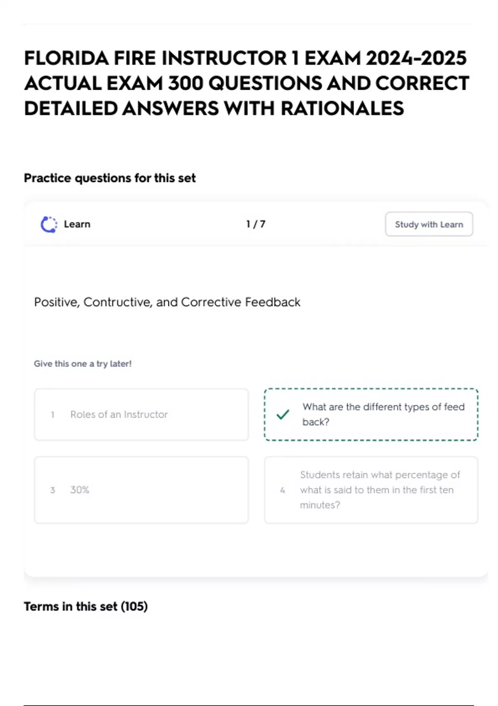Click the number 3 badge beside 30%
This screenshot has width=498, height=706.
point(53,490)
